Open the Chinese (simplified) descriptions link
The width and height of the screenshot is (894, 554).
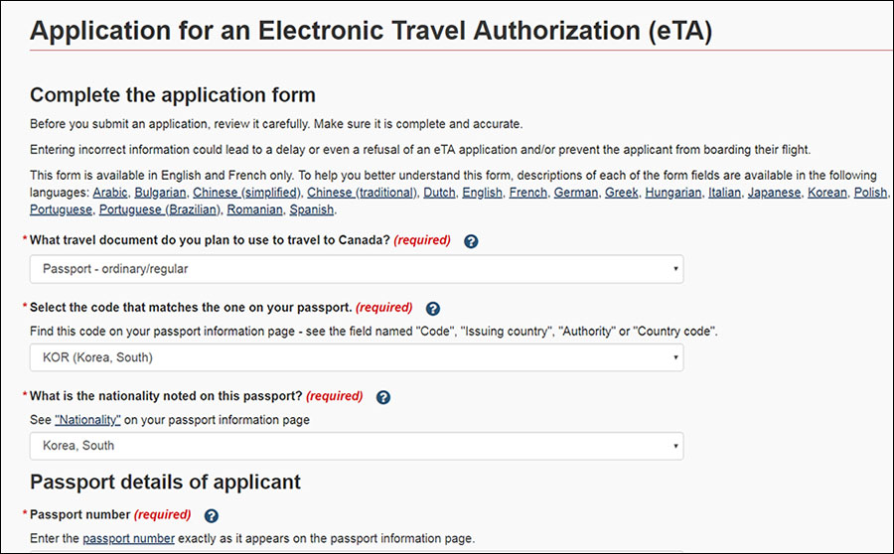(x=246, y=193)
